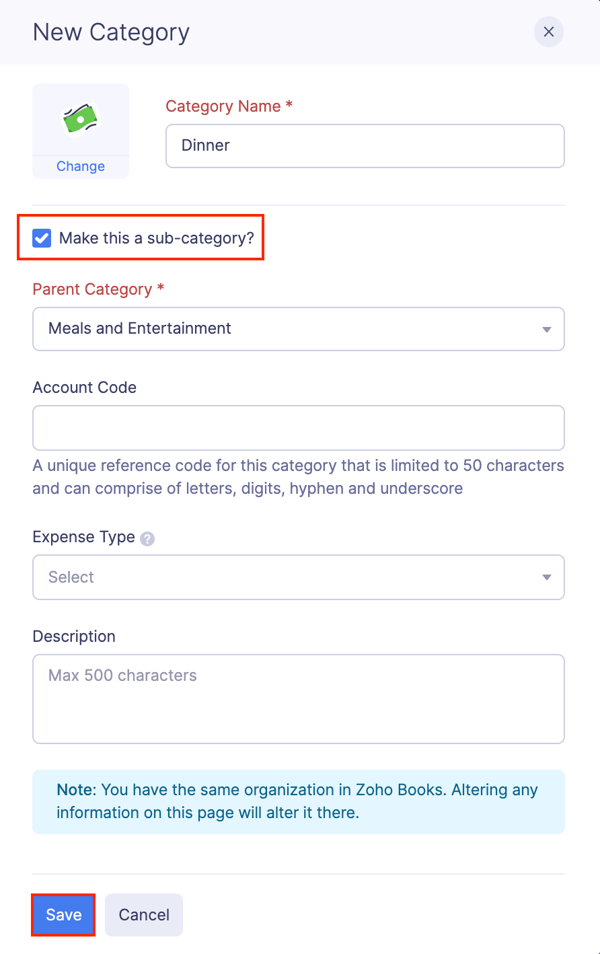This screenshot has width=600, height=954.
Task: Click the Category Name field showing Dinner
Action: click(365, 145)
